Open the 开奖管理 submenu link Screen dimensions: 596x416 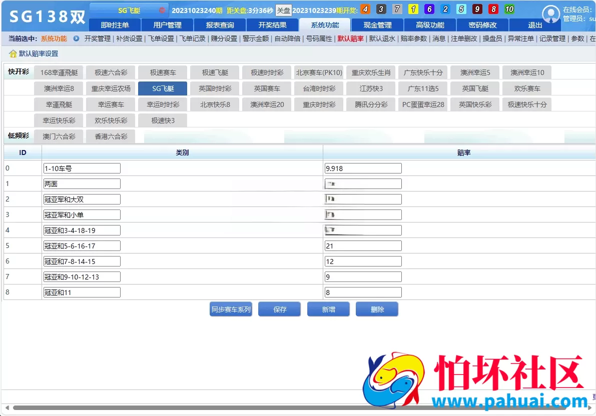click(97, 38)
